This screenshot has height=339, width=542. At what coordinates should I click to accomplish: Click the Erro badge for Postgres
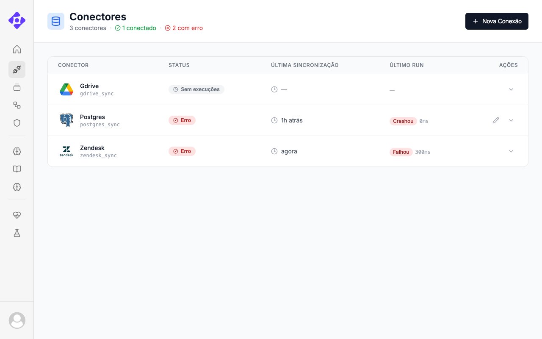click(x=182, y=120)
